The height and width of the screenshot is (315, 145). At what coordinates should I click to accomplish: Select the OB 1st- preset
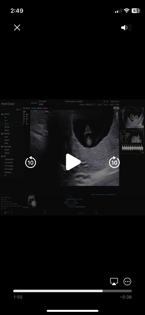[11, 124]
